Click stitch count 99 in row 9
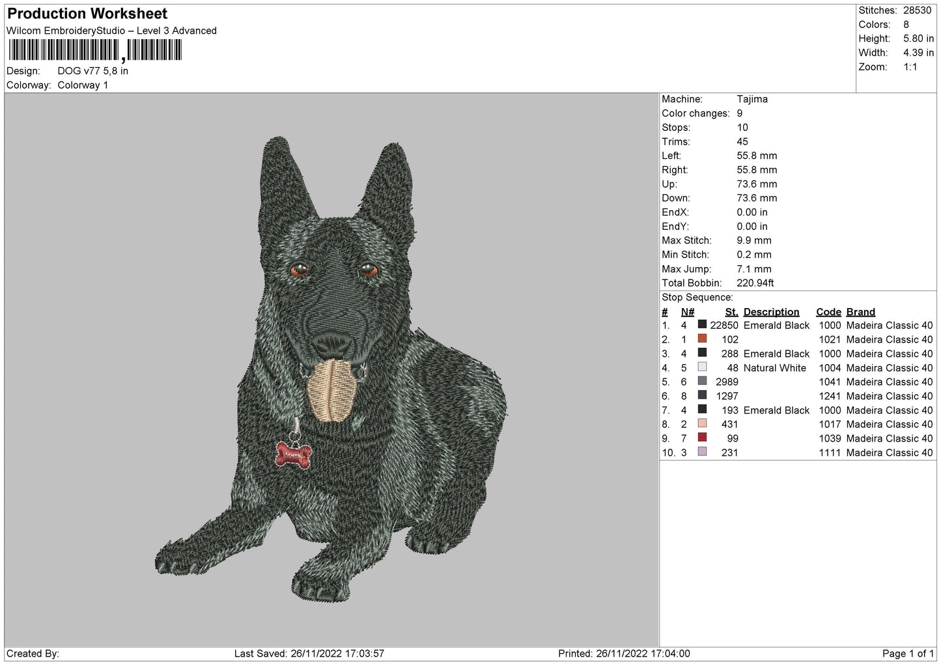941x665 pixels. (733, 439)
